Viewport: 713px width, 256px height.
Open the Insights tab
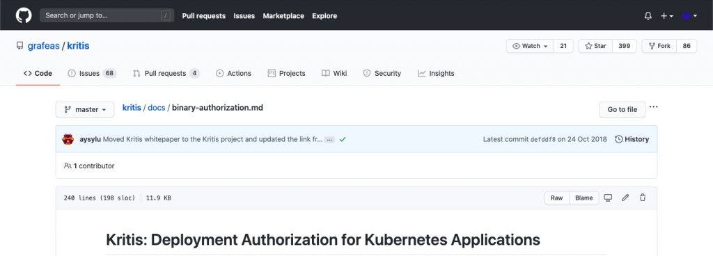click(x=436, y=73)
